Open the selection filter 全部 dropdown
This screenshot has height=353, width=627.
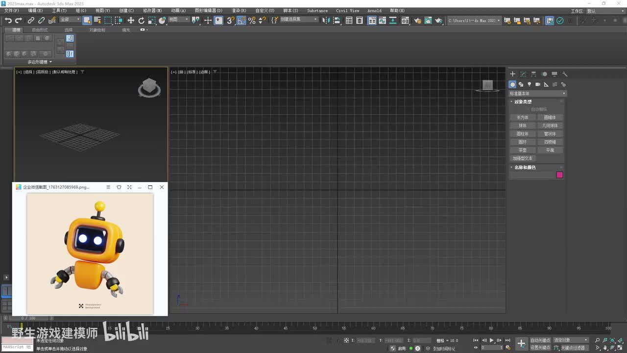(70, 20)
